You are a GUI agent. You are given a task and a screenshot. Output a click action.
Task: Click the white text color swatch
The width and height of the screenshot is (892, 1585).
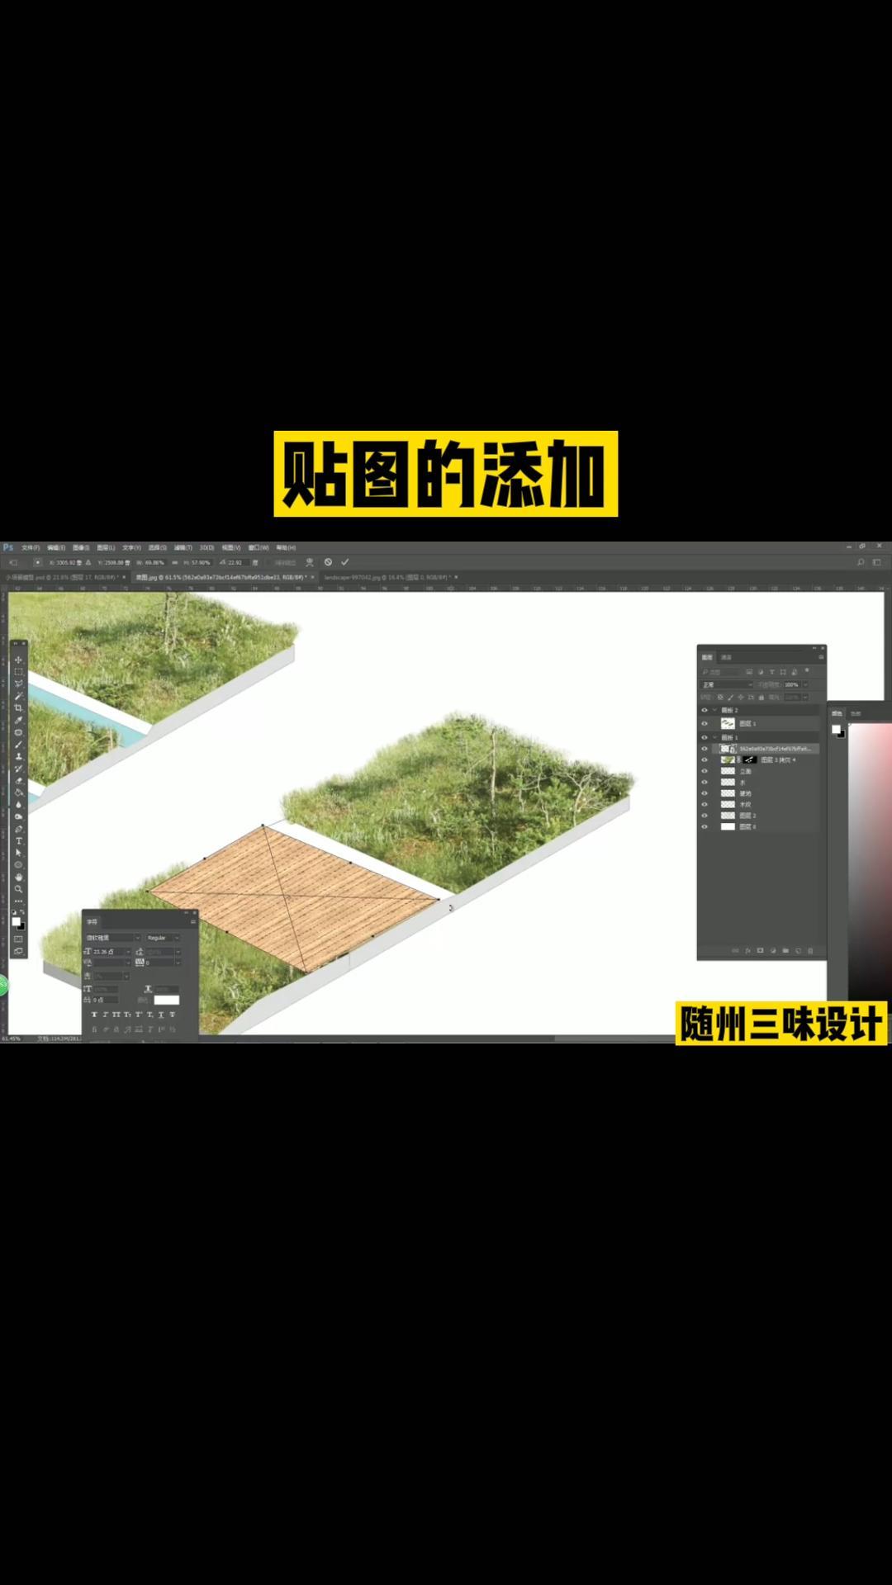166,1000
